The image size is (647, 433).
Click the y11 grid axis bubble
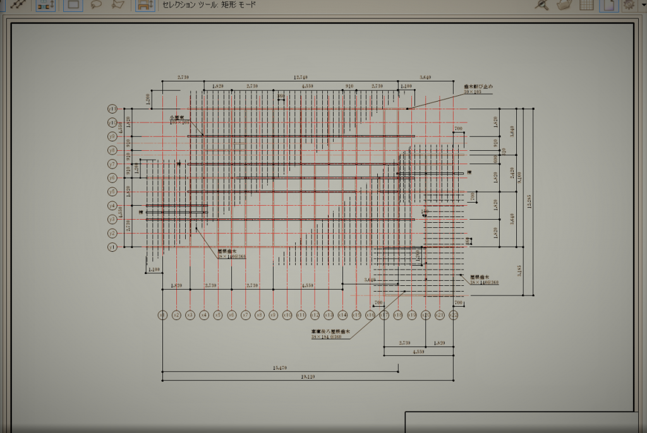point(112,109)
